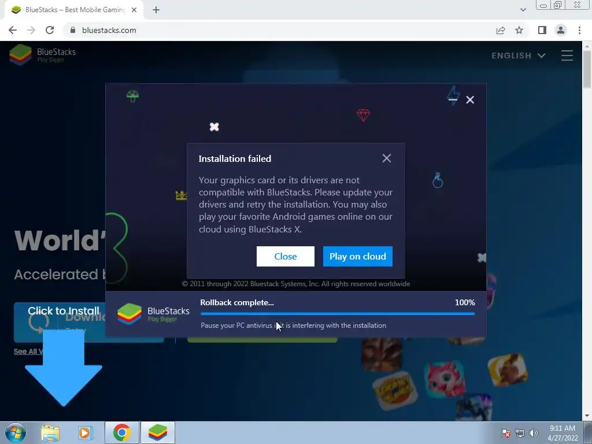Click the network tray icon
The width and height of the screenshot is (592, 444).
520,433
